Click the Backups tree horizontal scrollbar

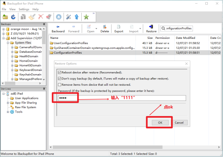point(10,83)
